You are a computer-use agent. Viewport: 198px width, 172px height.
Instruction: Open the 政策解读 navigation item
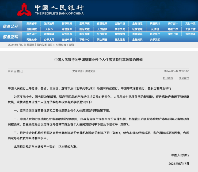point(49,34)
